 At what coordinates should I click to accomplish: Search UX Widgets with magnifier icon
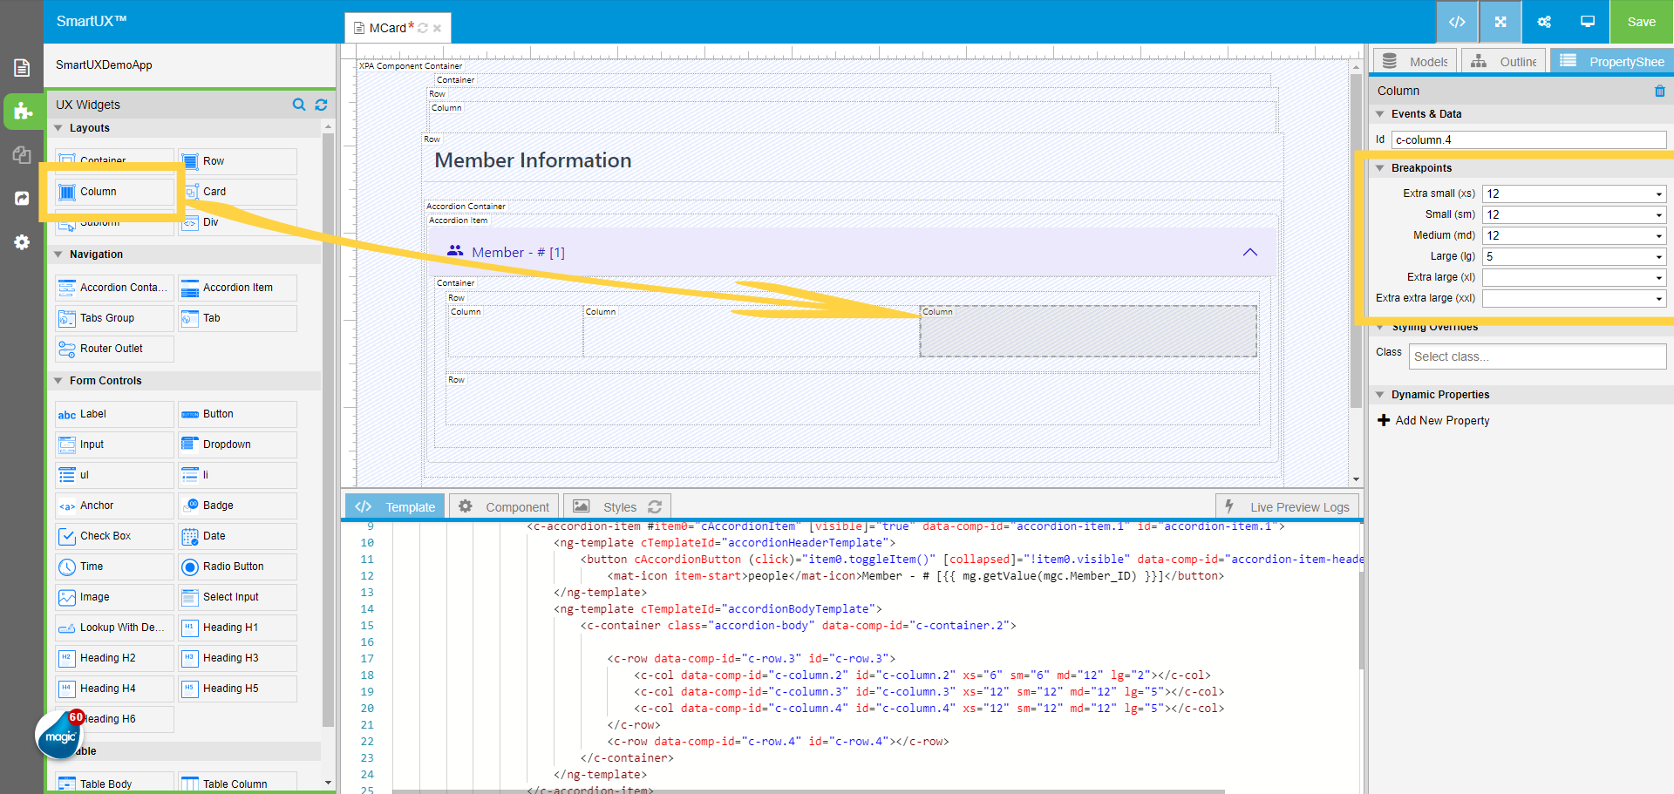pyautogui.click(x=299, y=105)
